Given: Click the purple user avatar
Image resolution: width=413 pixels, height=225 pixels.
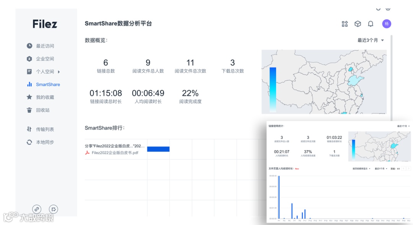Looking at the screenshot, I should pyautogui.click(x=387, y=24).
